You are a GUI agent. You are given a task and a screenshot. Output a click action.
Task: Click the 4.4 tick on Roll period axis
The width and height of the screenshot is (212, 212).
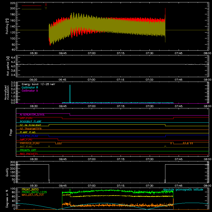(13, 58)
